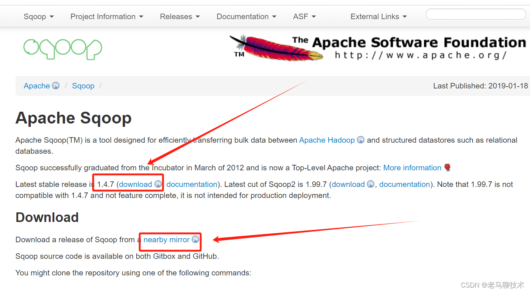
Task: Open the External Links menu
Action: point(378,17)
